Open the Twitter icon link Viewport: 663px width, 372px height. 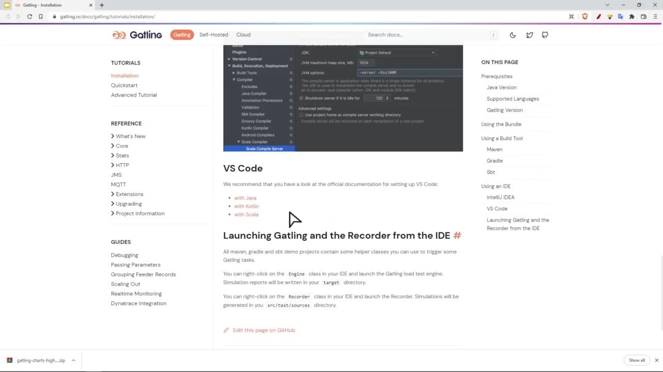point(529,35)
